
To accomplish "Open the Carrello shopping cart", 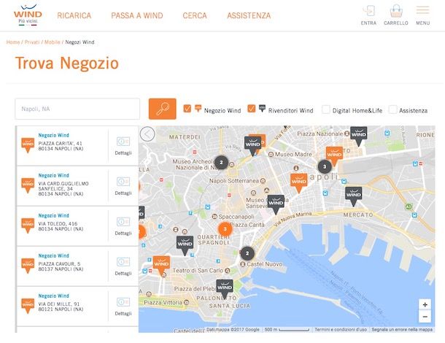I will 396,15.
